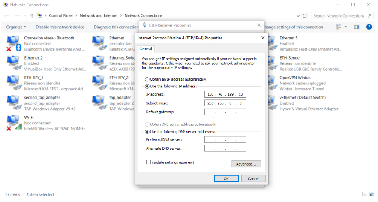Select Obtain an IP address automatically

[x=148, y=79]
